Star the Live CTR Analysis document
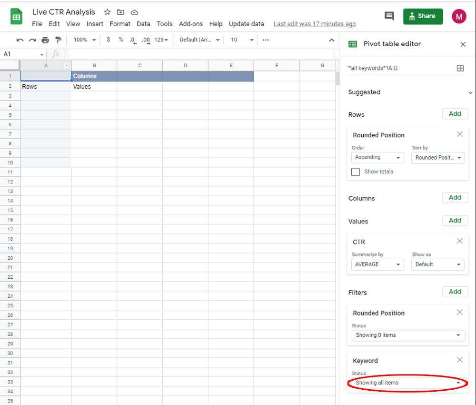476x405 pixels. (x=108, y=12)
